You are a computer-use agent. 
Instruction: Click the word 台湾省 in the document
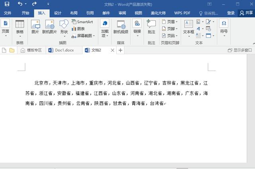157,103
